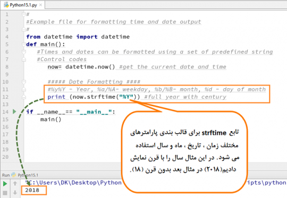Click the C:\Users\DK\Desktop\Python path output

click(73, 183)
